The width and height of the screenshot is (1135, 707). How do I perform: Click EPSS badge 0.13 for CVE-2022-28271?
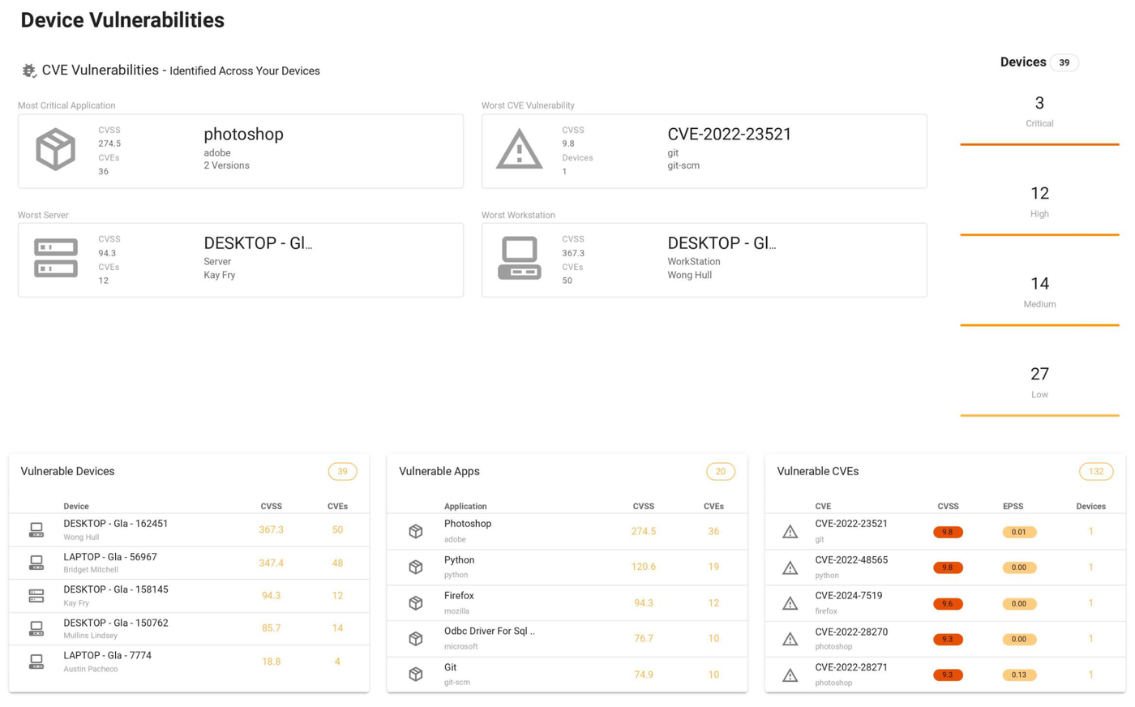click(1019, 675)
